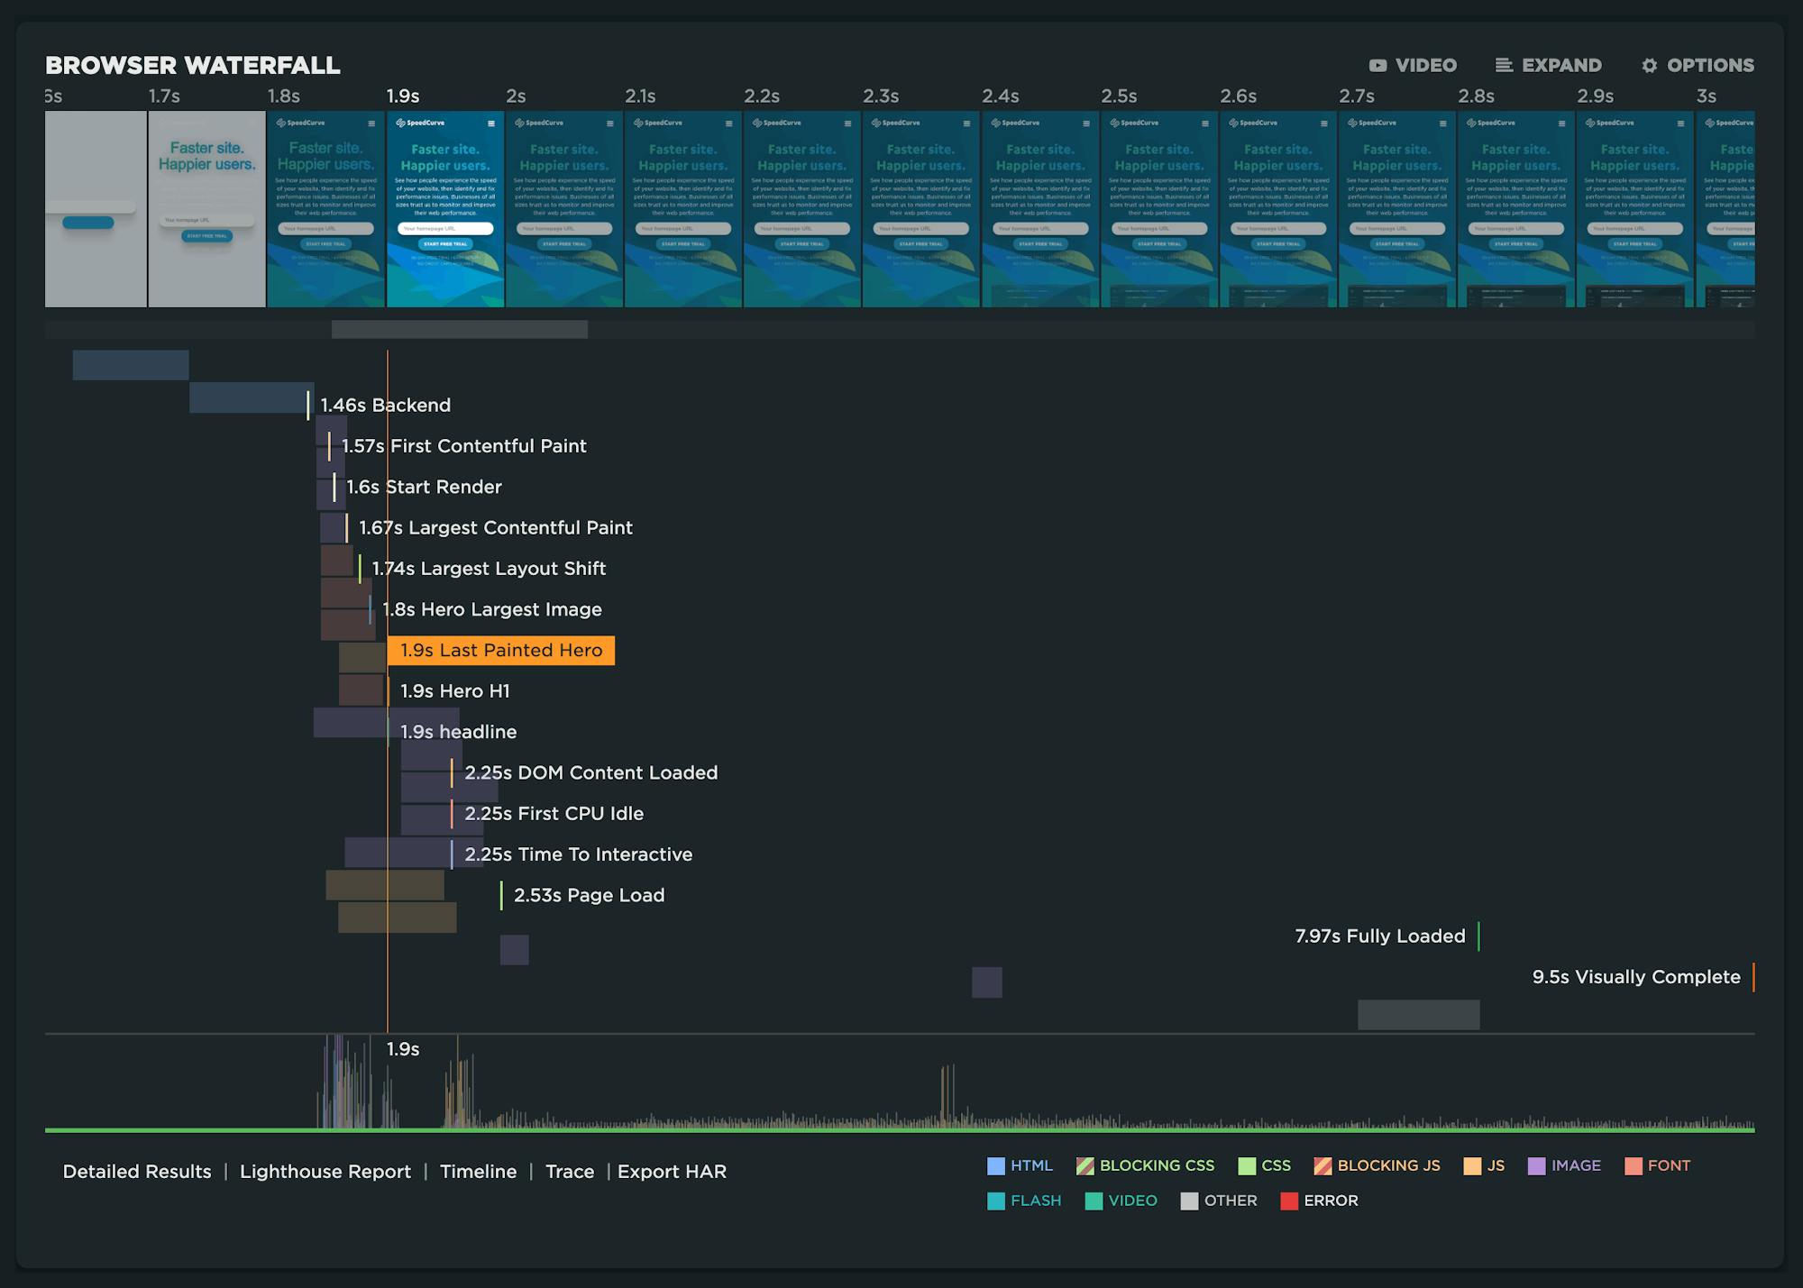Switch to the Timeline view
The image size is (1803, 1288).
(x=478, y=1172)
